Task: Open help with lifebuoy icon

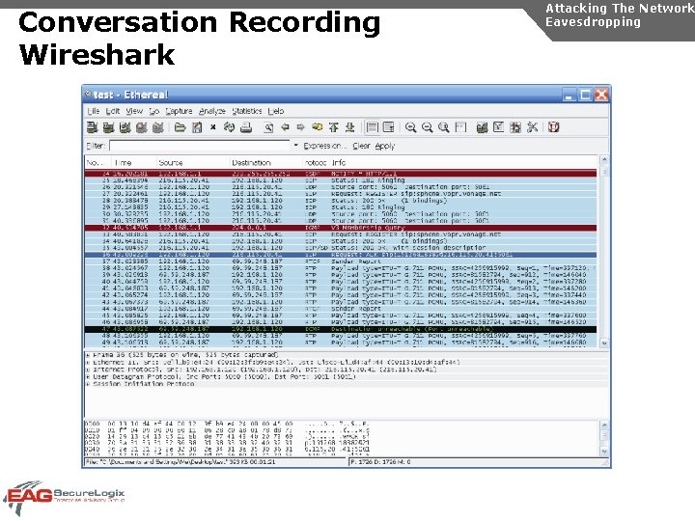Action: pyautogui.click(x=554, y=127)
